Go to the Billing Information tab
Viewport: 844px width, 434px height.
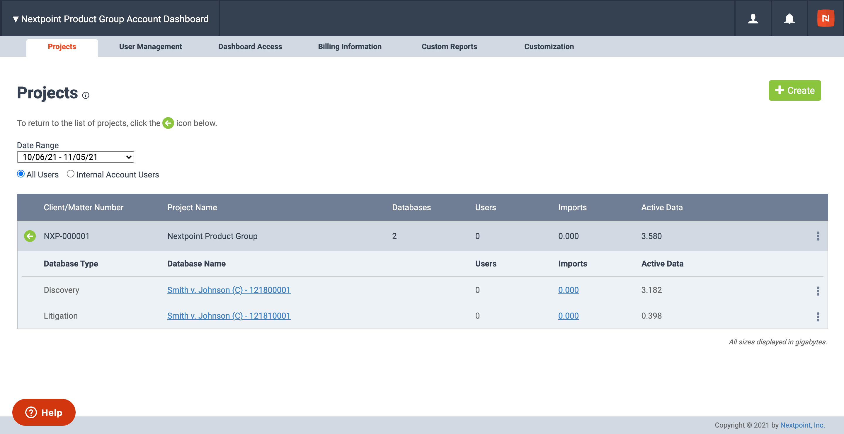(350, 47)
